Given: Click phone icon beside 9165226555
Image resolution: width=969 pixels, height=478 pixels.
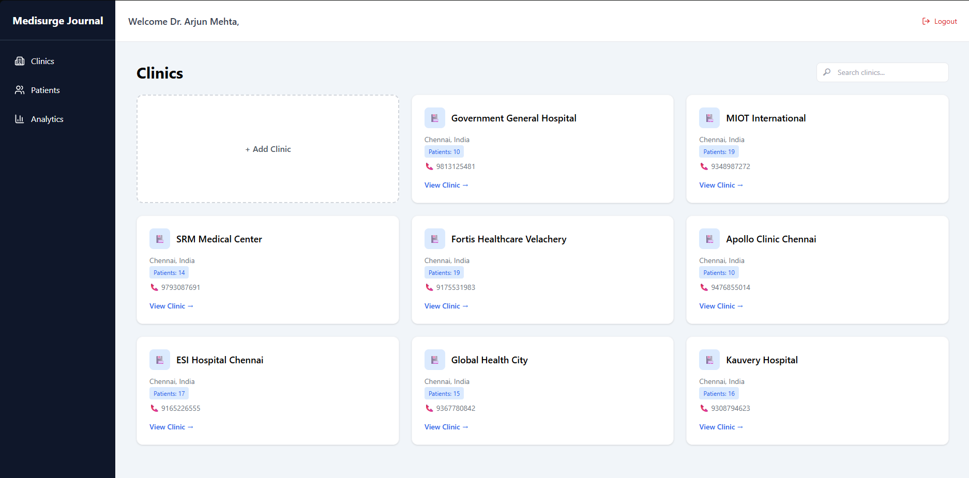Looking at the screenshot, I should coord(154,408).
